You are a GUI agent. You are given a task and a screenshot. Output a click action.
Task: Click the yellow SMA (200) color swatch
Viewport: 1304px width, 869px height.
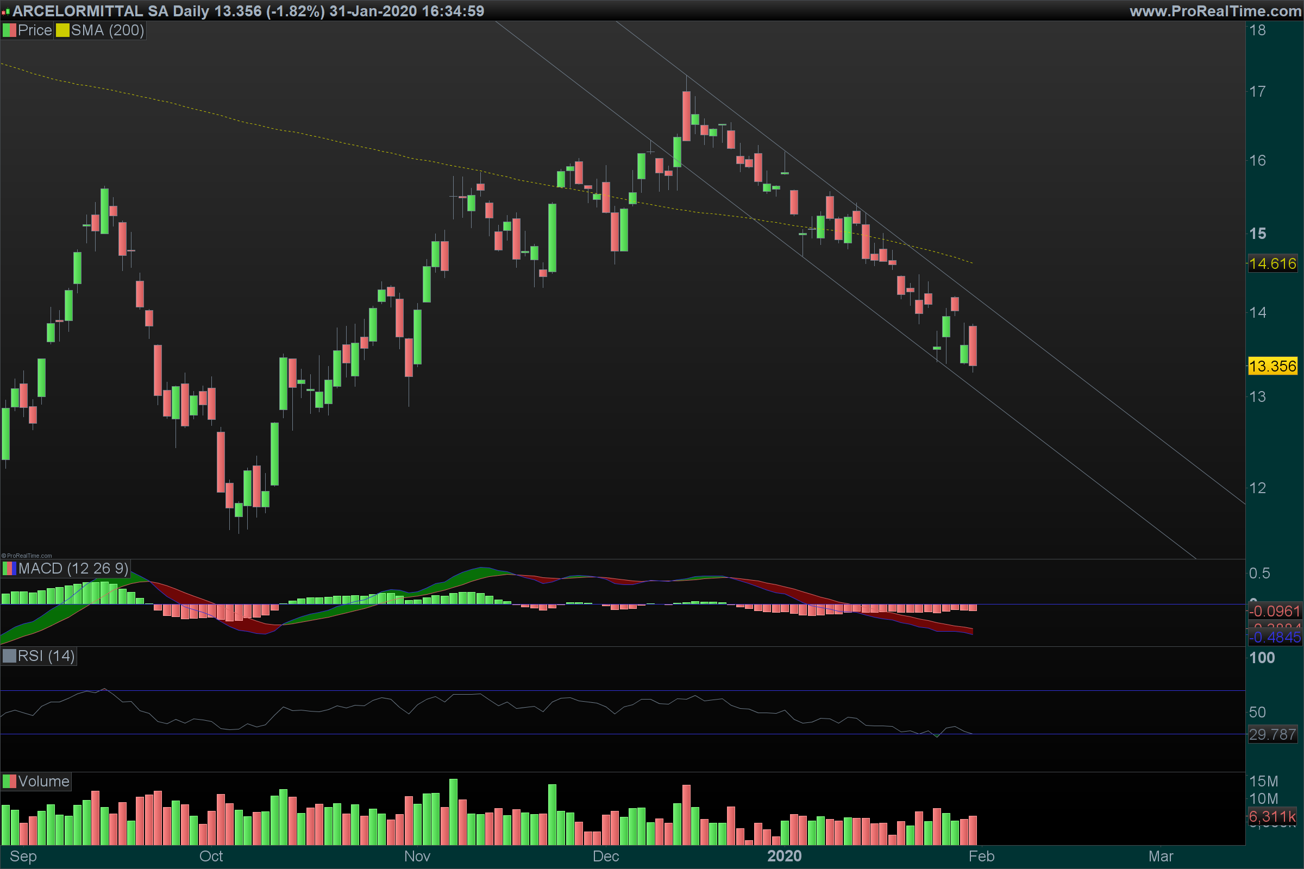pyautogui.click(x=62, y=30)
